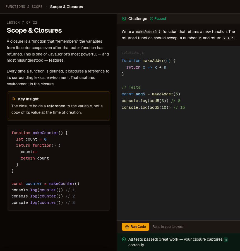Click the All tests passed message

(178, 242)
